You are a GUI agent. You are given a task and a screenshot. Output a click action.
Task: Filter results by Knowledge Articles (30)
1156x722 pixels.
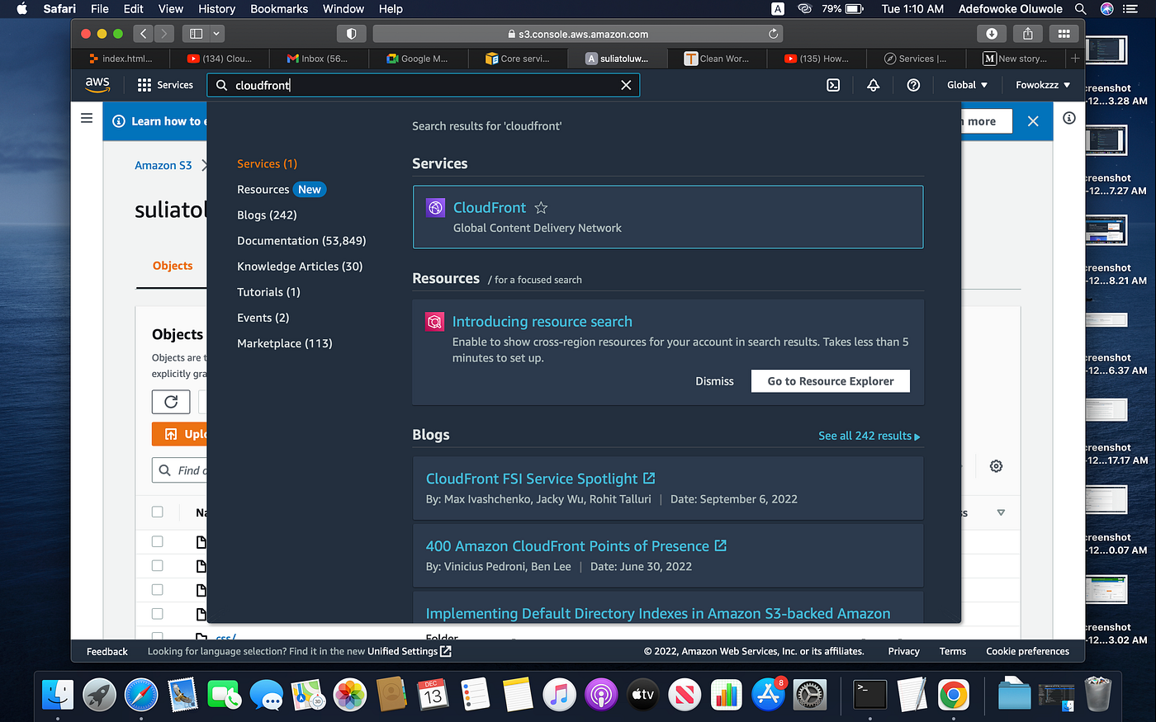[x=300, y=266]
